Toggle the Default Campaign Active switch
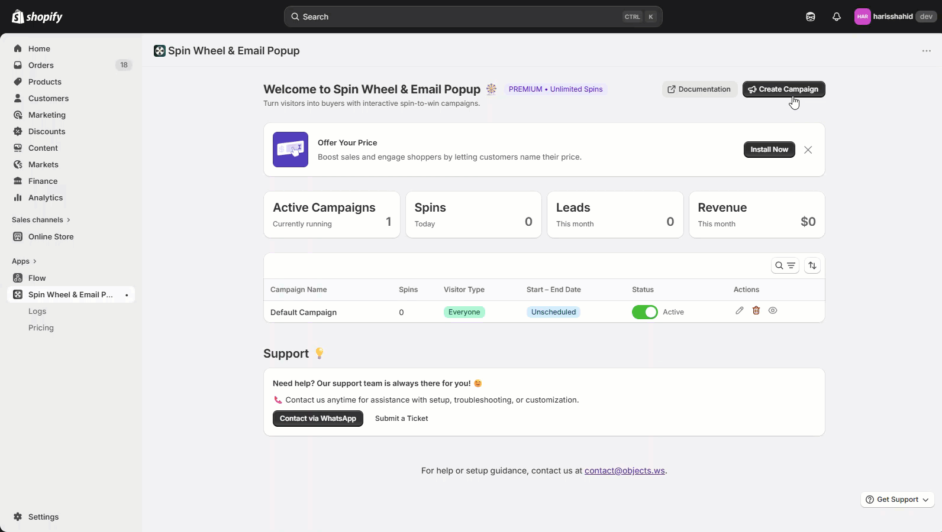 pyautogui.click(x=645, y=312)
